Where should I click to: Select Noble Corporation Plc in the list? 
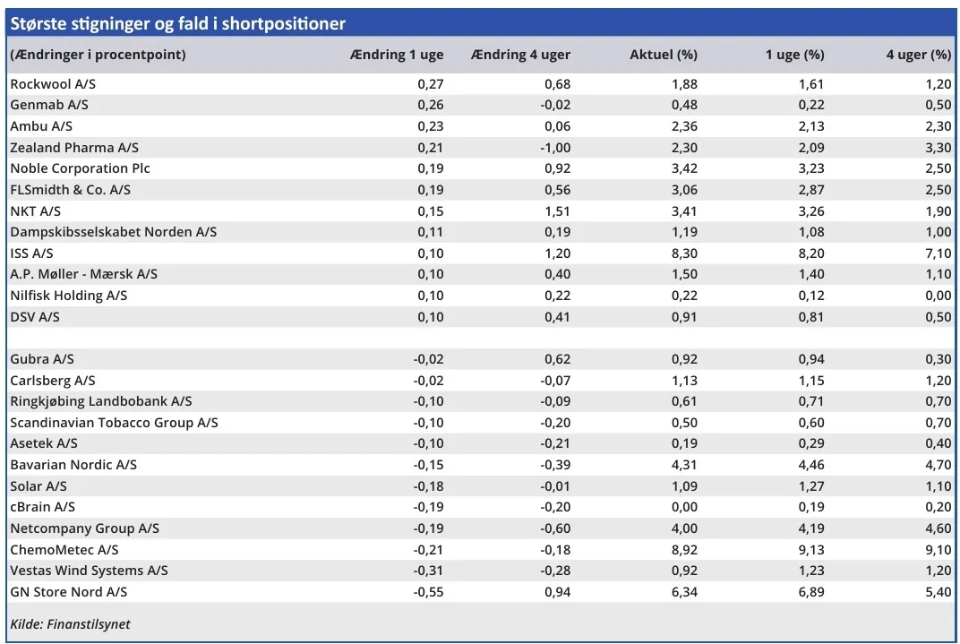tap(80, 168)
